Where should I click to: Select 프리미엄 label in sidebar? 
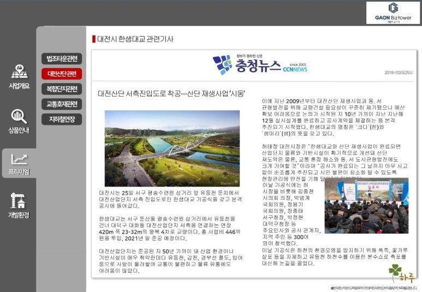[x=19, y=171]
